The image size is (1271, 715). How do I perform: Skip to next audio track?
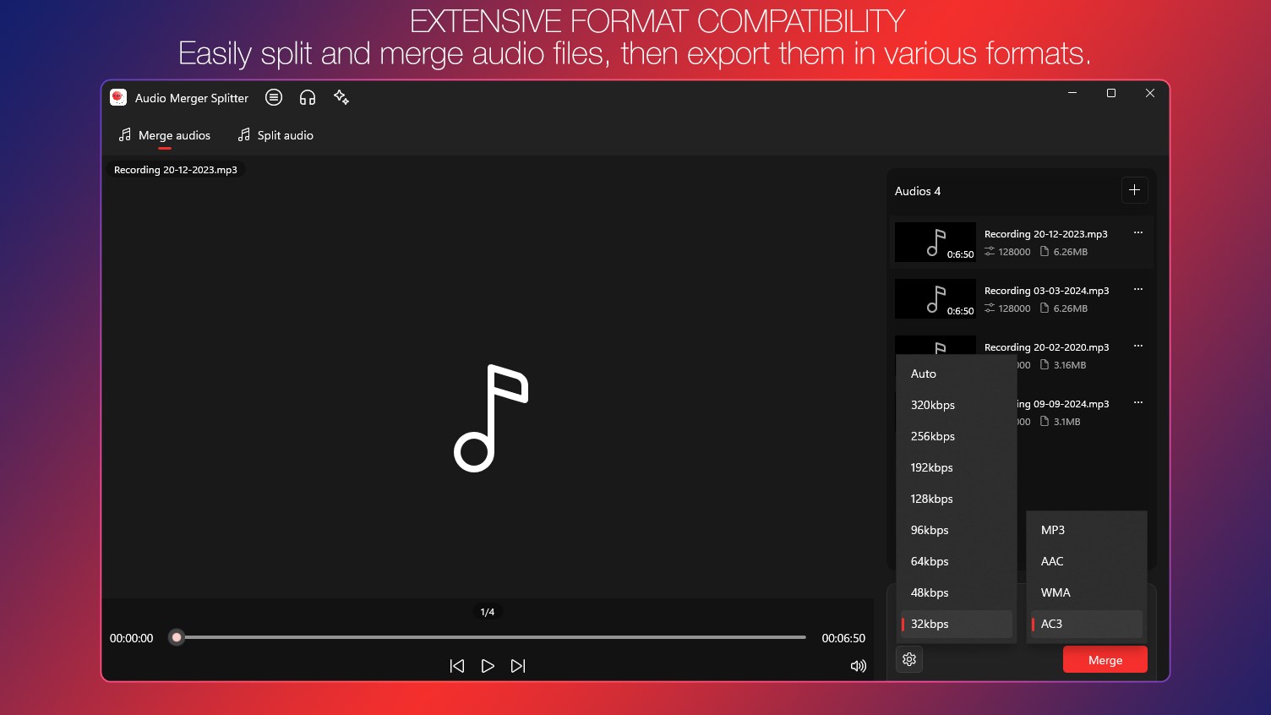point(518,666)
